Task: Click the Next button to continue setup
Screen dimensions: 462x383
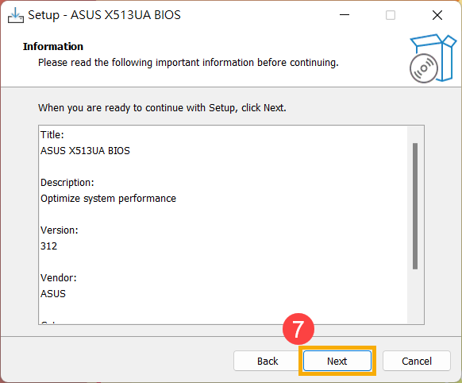Action: click(337, 361)
